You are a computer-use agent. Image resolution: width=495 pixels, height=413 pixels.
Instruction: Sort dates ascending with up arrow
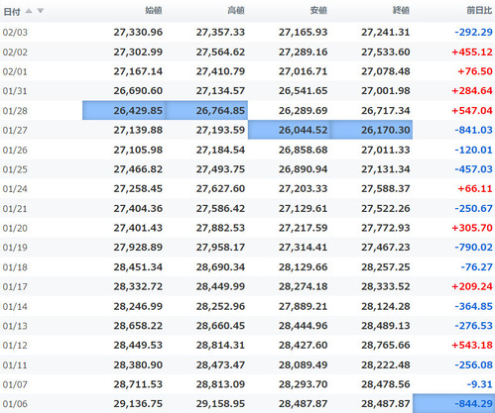coord(29,11)
